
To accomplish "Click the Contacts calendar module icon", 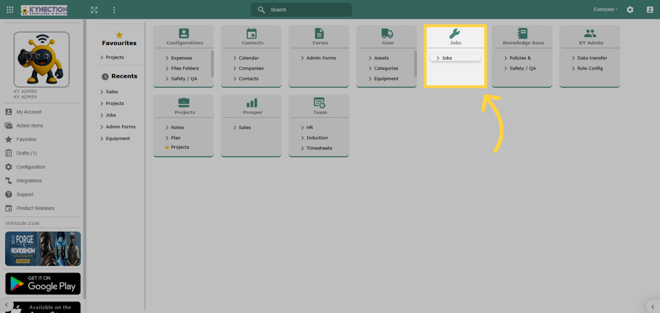I will [x=252, y=33].
